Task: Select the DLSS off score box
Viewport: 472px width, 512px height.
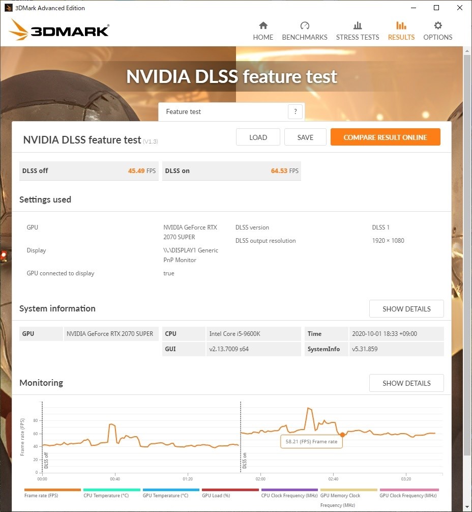Action: [x=89, y=171]
